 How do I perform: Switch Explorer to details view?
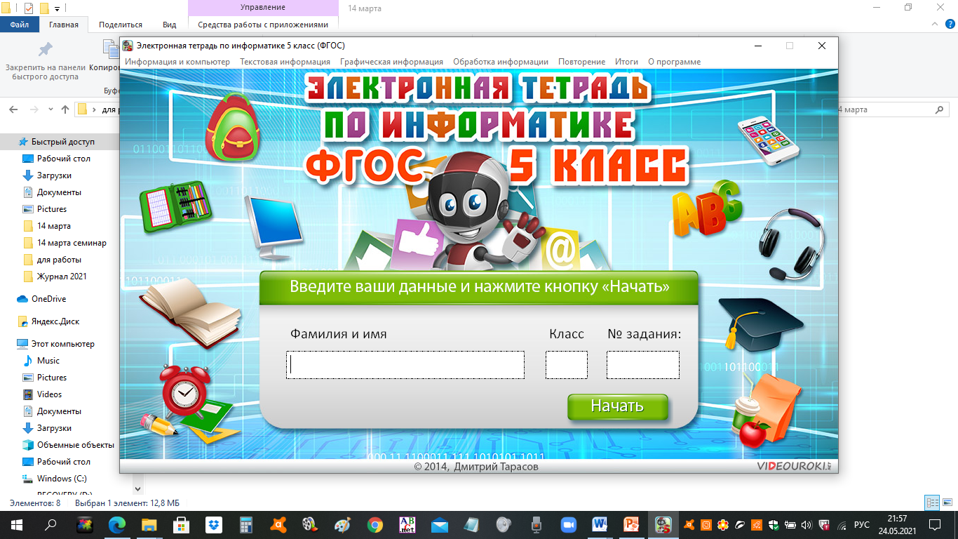932,503
